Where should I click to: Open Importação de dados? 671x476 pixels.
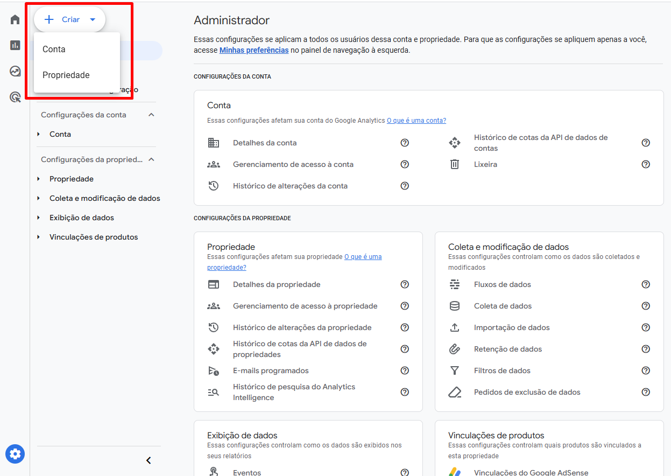point(512,327)
